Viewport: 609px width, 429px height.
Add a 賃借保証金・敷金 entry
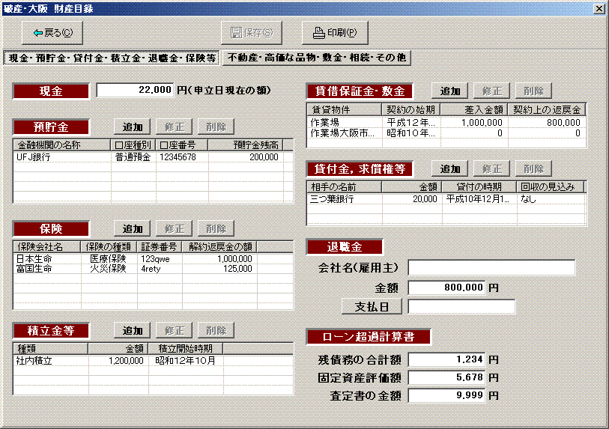pos(449,91)
